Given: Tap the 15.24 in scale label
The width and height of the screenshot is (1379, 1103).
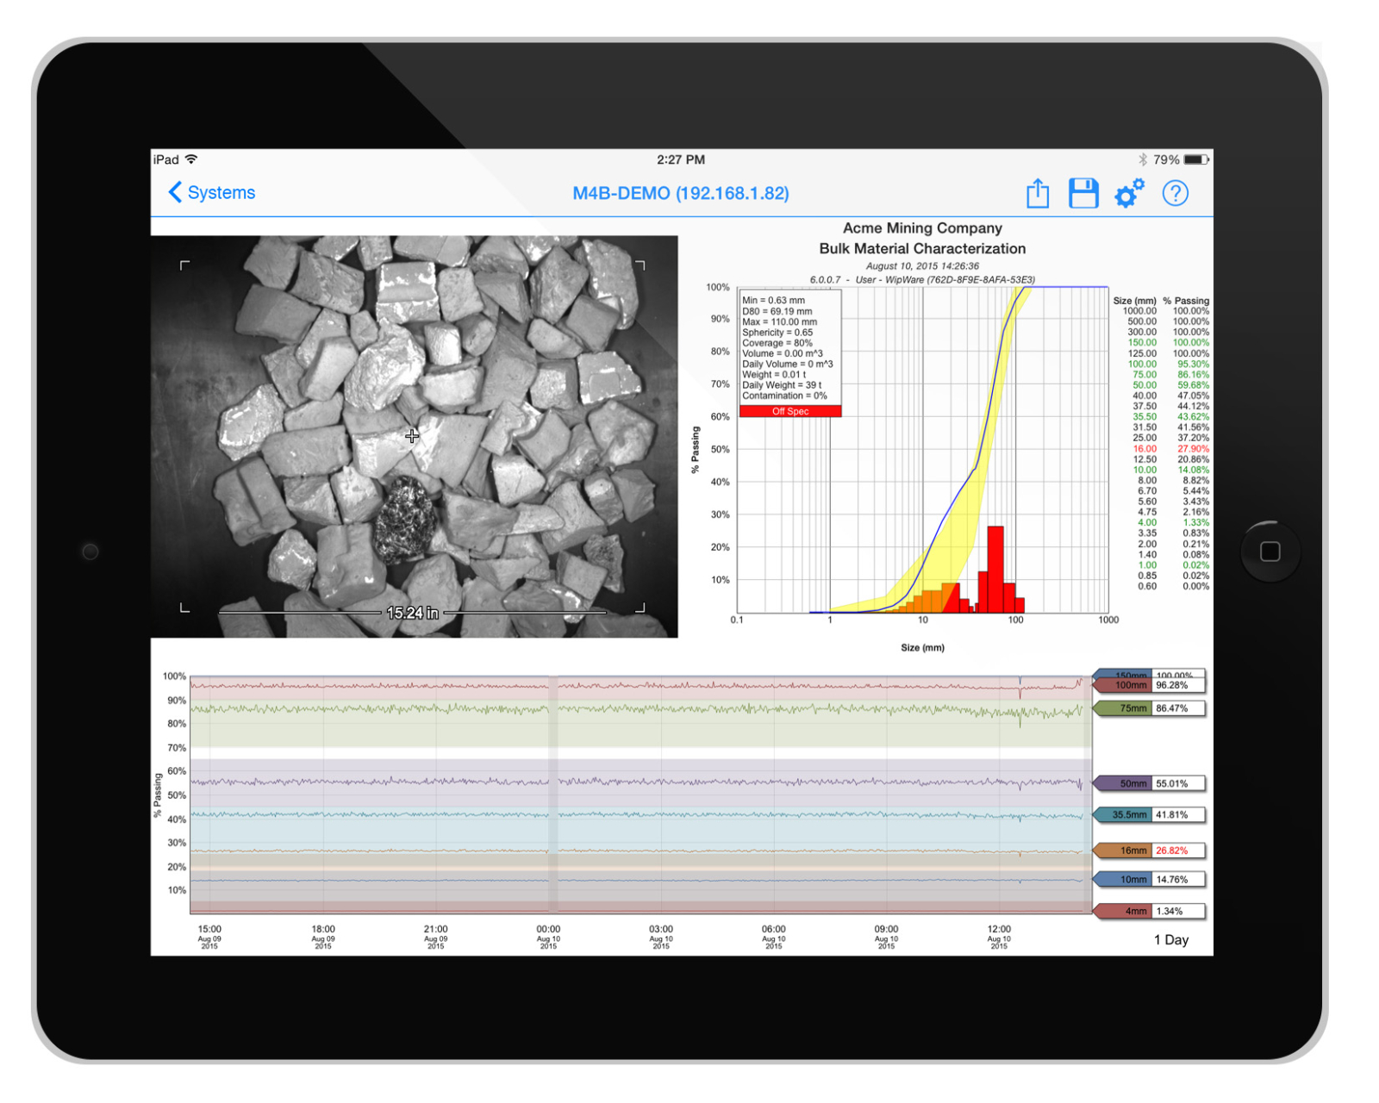Looking at the screenshot, I should (412, 613).
